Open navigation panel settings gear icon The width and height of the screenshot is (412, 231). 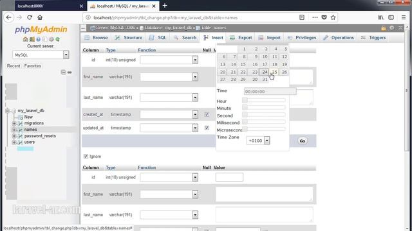(x=51, y=39)
